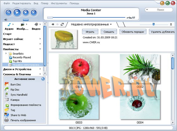
Task: Adjust the thumbnail size slider
Action: tap(154, 24)
